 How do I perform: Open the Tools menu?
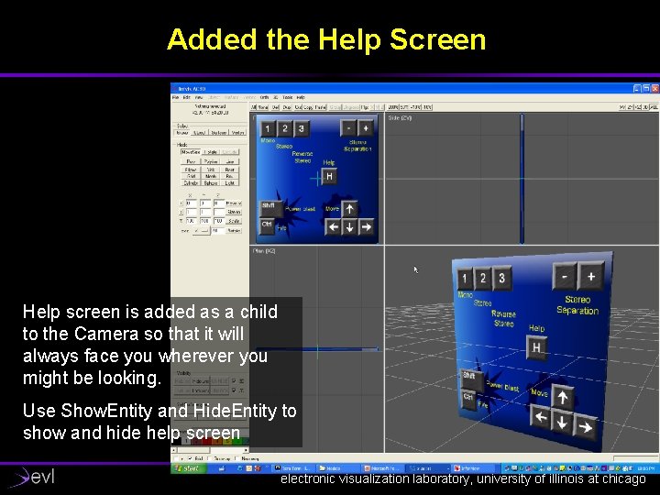pos(288,97)
